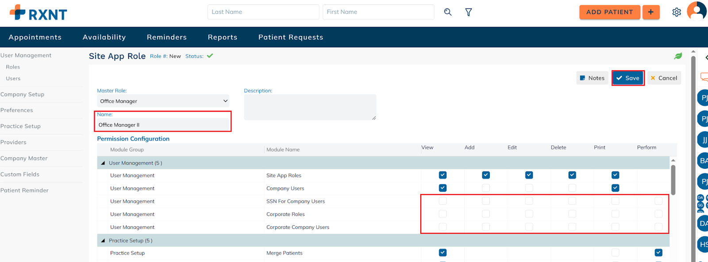Save the new site app role
This screenshot has height=262, width=708.
click(628, 78)
